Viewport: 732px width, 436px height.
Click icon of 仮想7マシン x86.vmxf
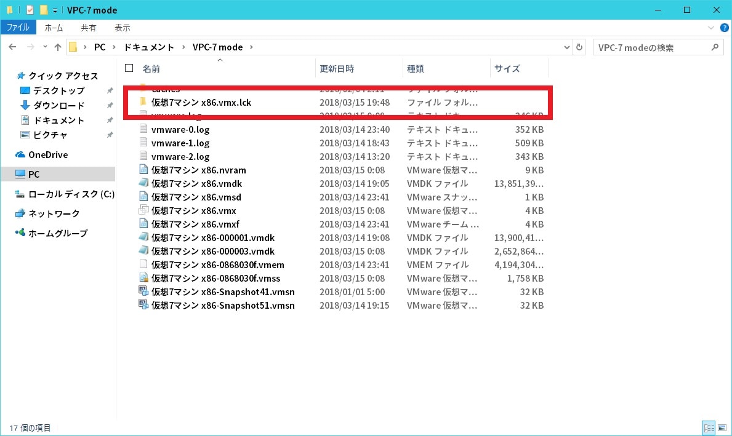click(144, 224)
